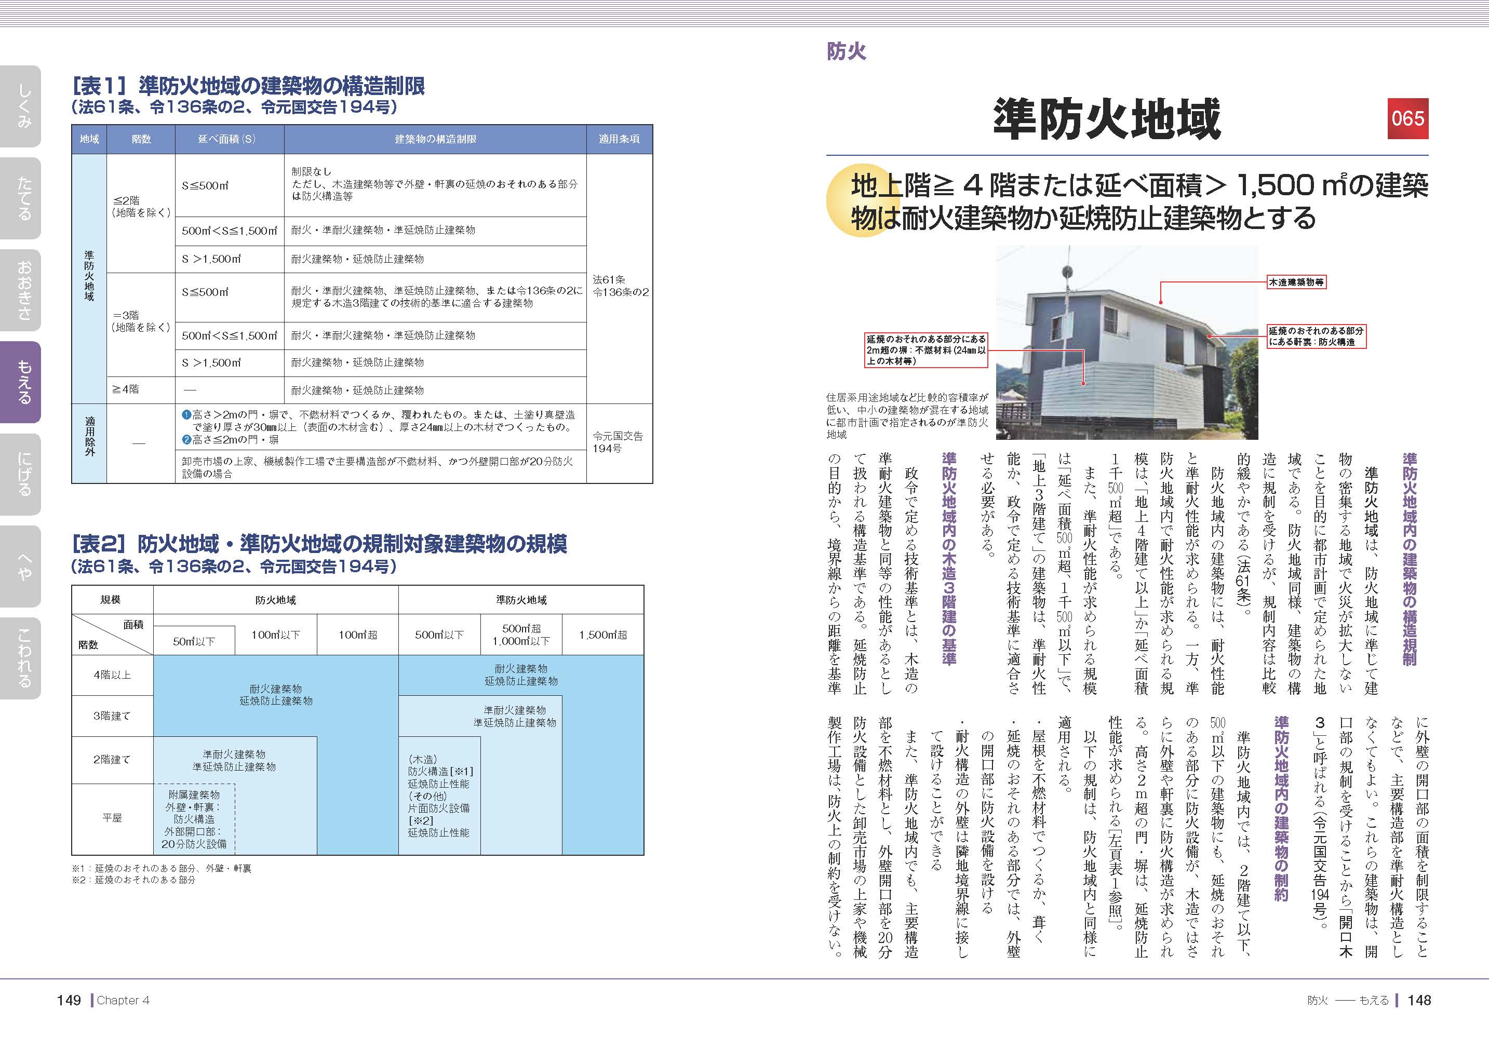
Task: Click the 卸売市場の上家 exemption cell
Action: (381, 467)
